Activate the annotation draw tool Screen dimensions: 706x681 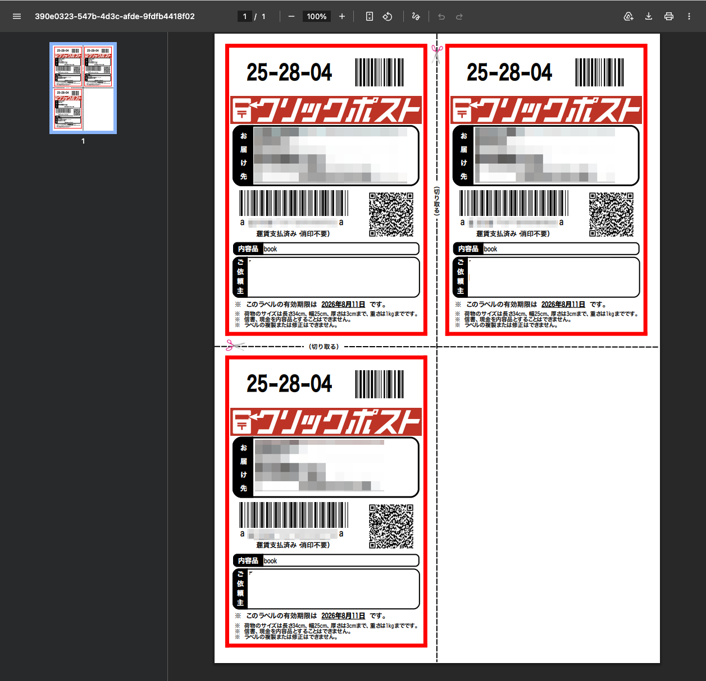[x=416, y=16]
